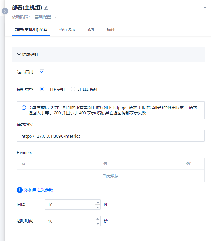Decrease the 间隔 value with down arrow
The image size is (211, 241).
coord(98,207)
